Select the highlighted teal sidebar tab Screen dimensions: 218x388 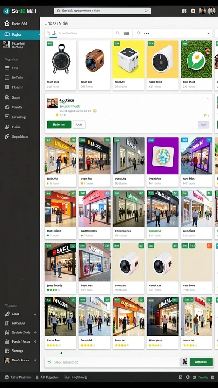(20, 35)
